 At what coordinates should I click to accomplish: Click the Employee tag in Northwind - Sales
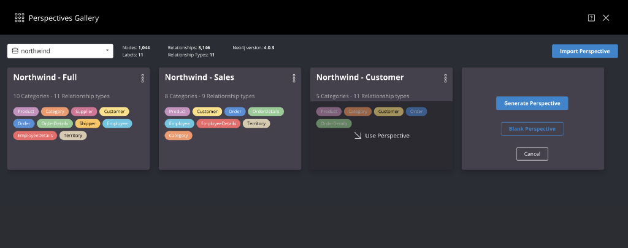(180, 123)
